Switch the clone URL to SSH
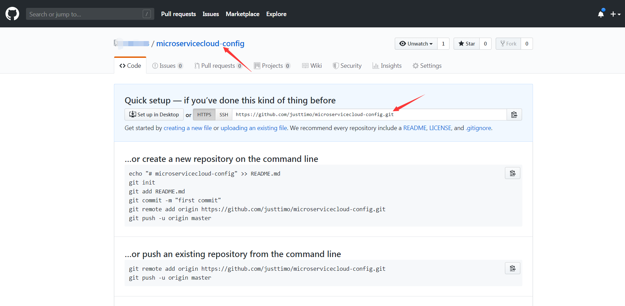 [x=224, y=115]
